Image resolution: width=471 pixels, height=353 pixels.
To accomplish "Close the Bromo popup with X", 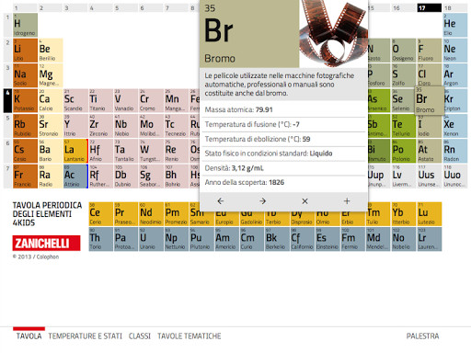I will click(x=304, y=201).
